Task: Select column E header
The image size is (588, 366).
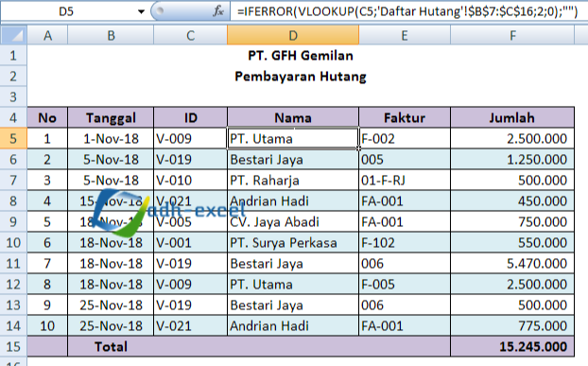Action: [x=405, y=36]
